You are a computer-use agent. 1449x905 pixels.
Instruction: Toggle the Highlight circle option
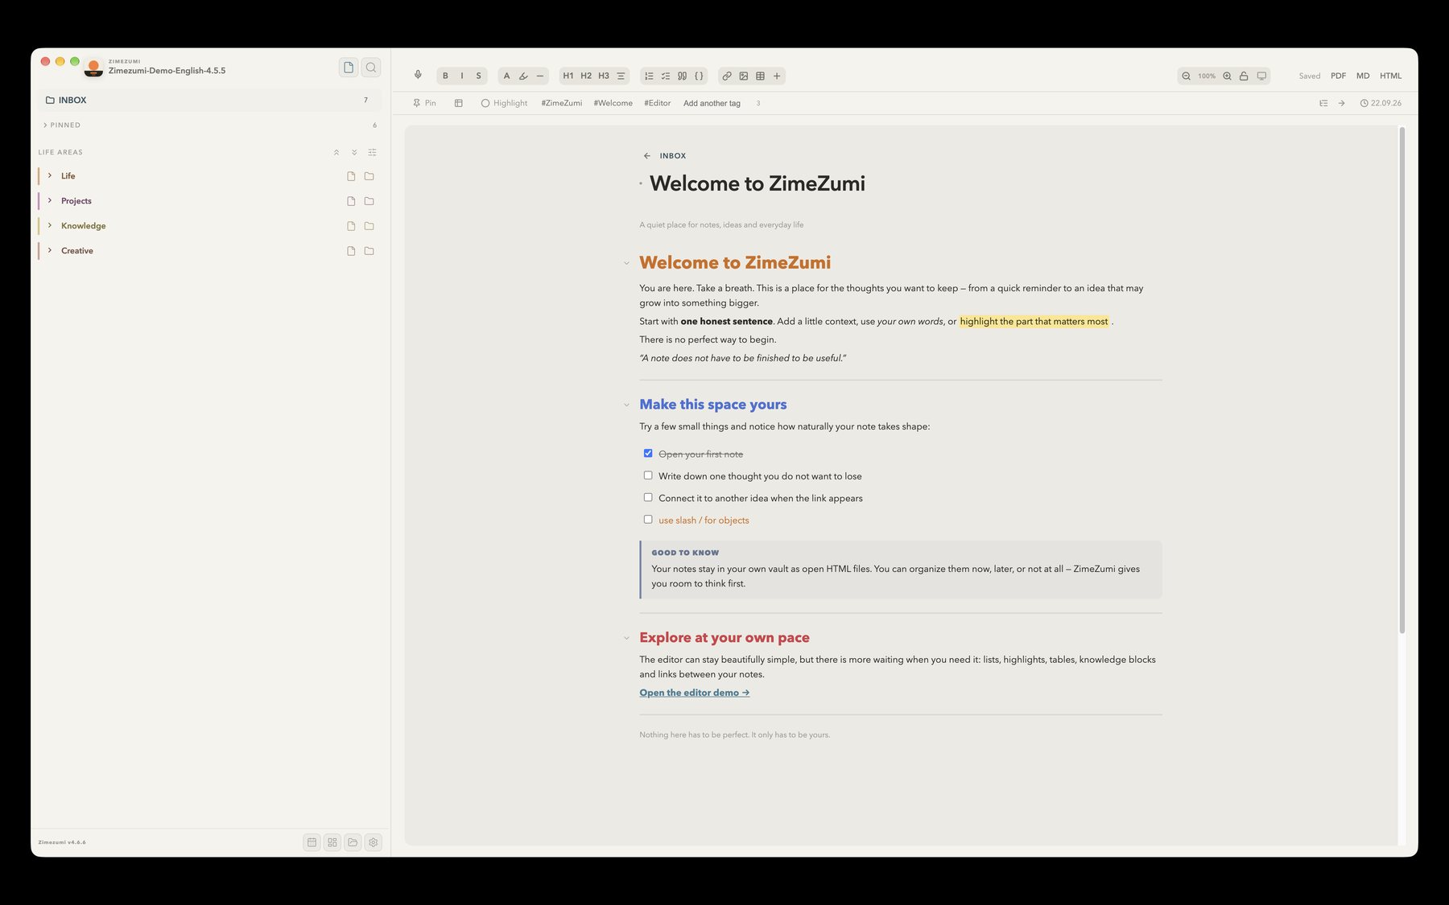tap(504, 103)
